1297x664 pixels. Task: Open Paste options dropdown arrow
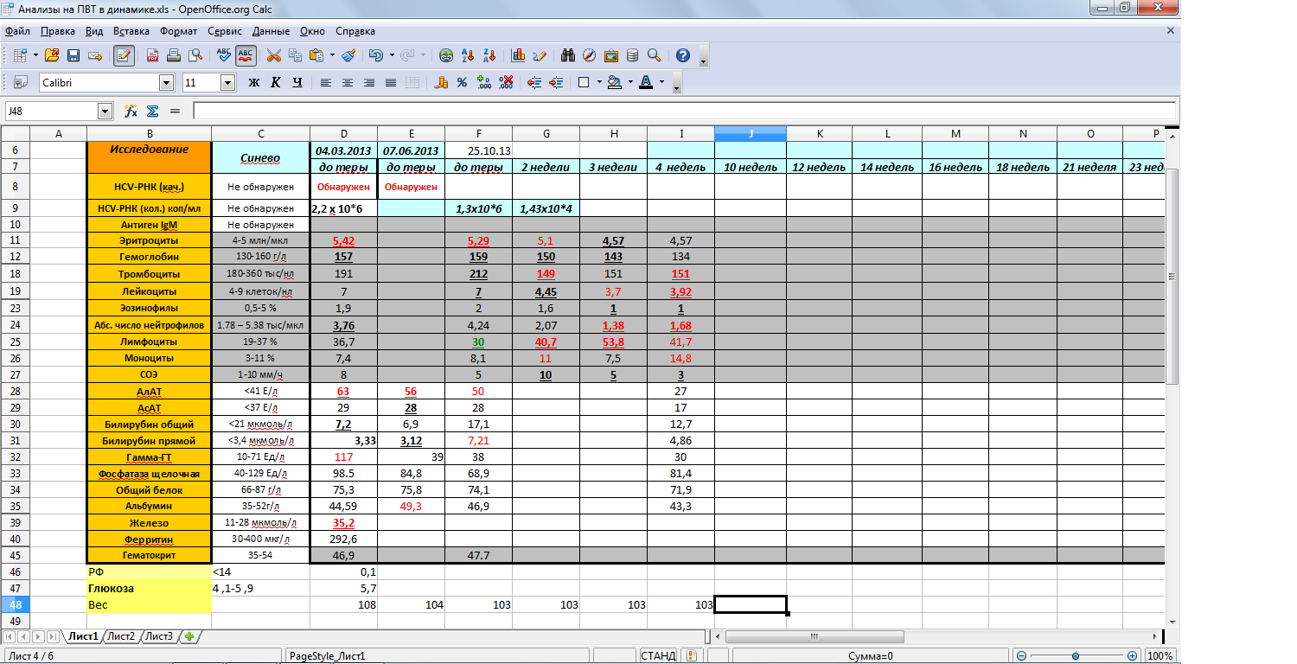pos(333,55)
